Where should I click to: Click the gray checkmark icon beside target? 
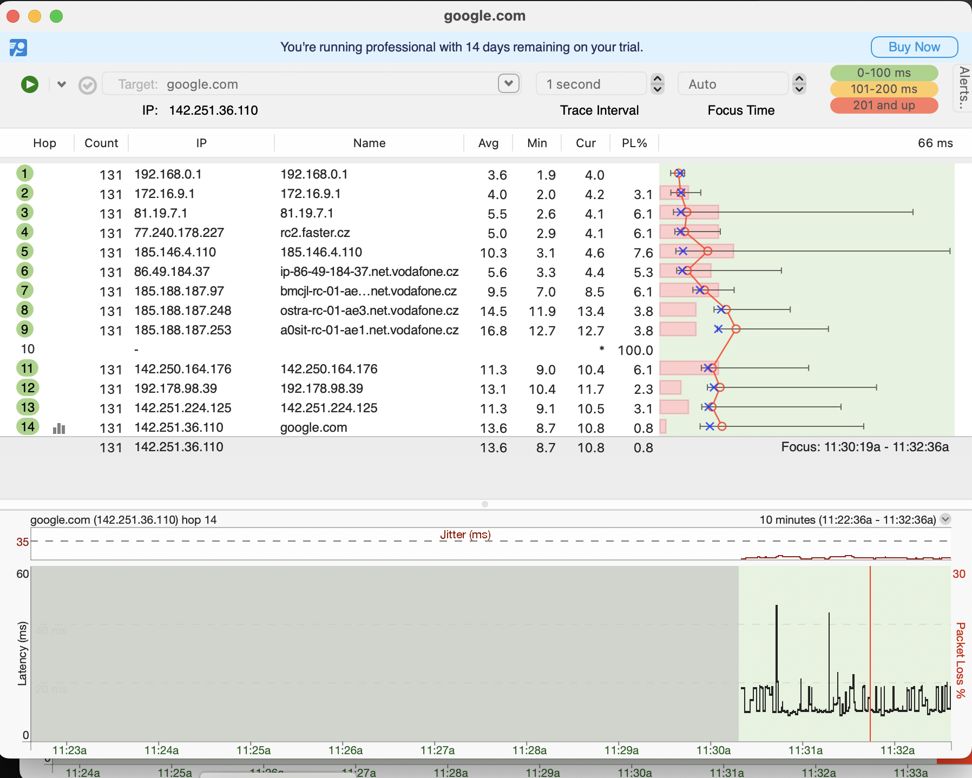tap(87, 85)
